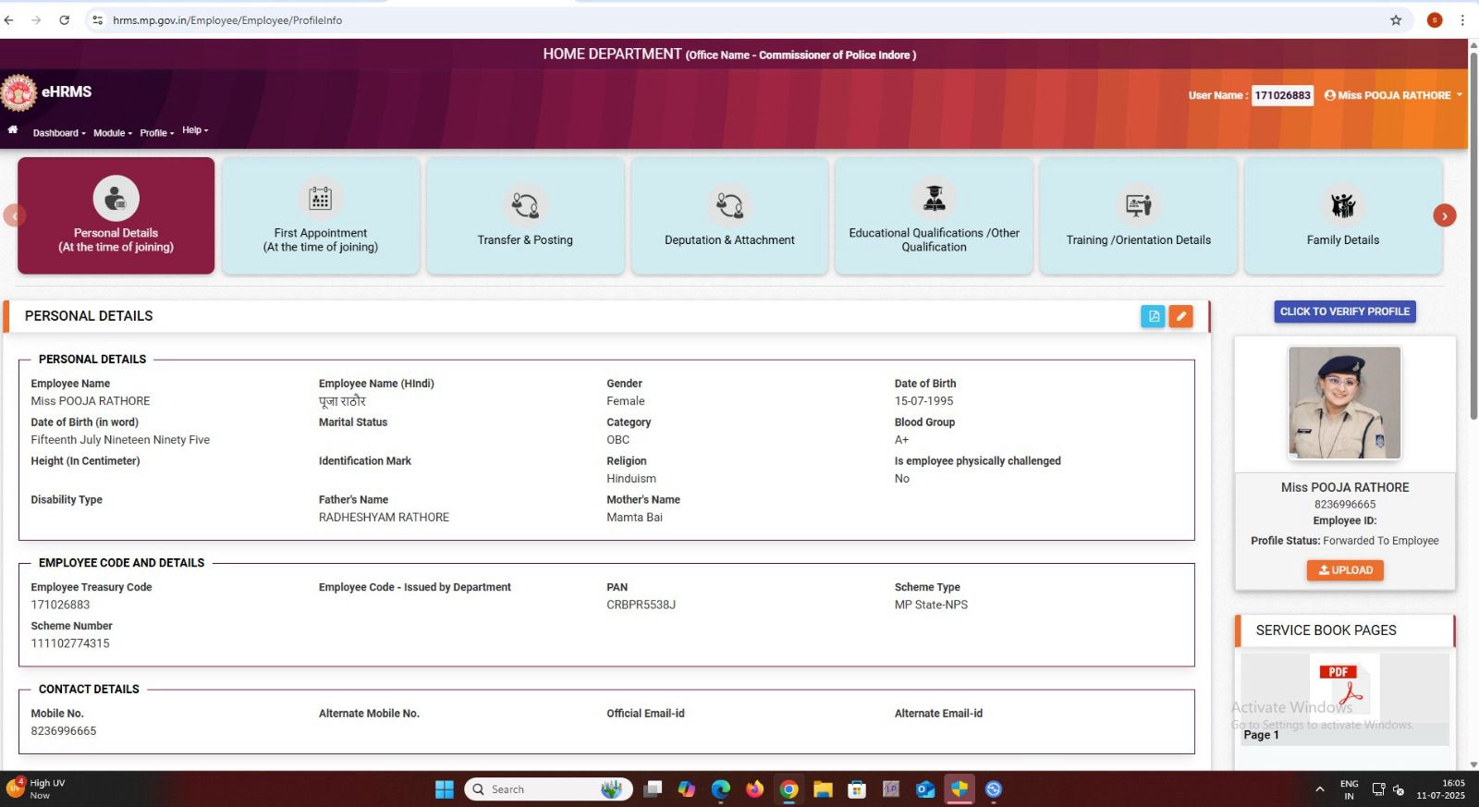The height and width of the screenshot is (807, 1479).
Task: Expand the Module dropdown menu
Action: pyautogui.click(x=113, y=133)
